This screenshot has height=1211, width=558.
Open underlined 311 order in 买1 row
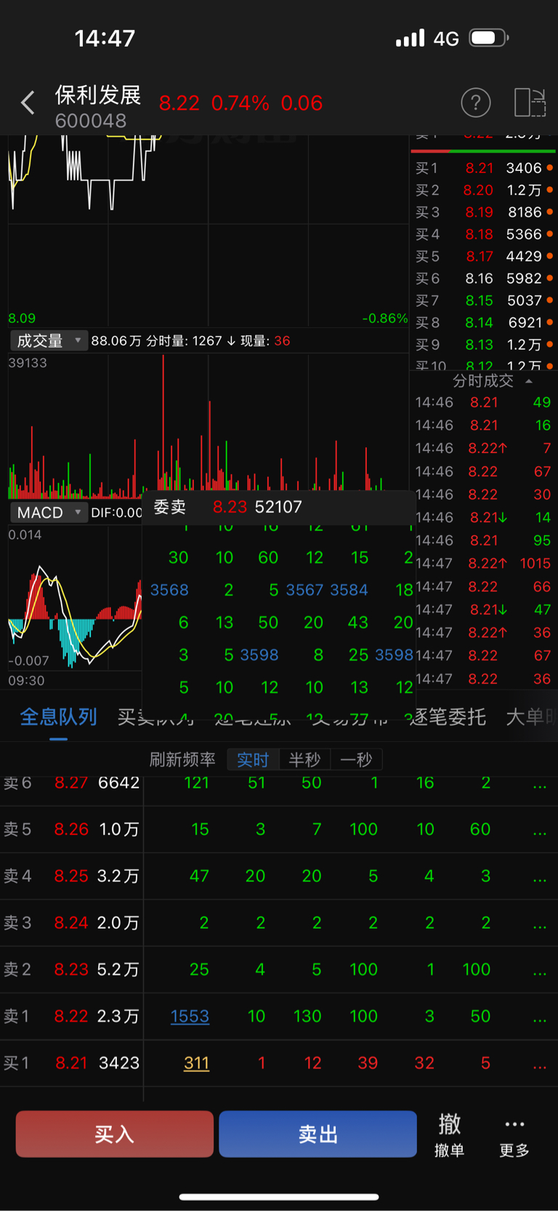[196, 1063]
